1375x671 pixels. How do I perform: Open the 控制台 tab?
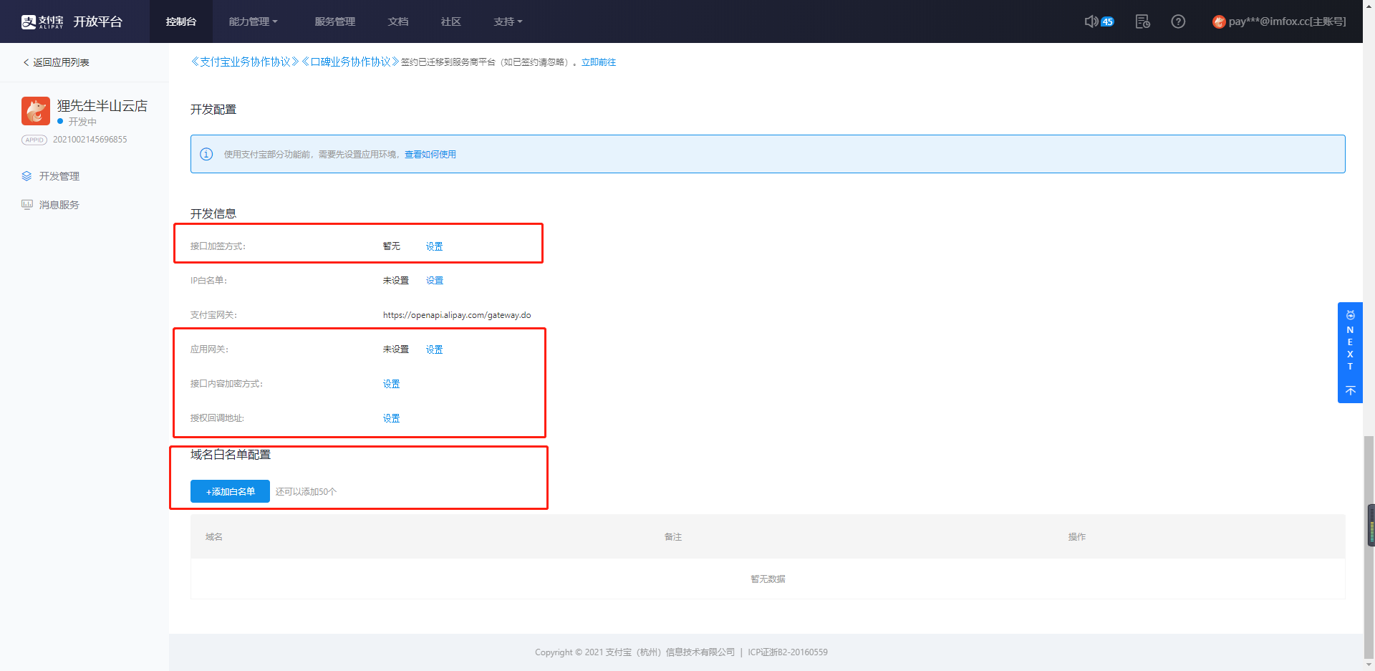(x=181, y=21)
